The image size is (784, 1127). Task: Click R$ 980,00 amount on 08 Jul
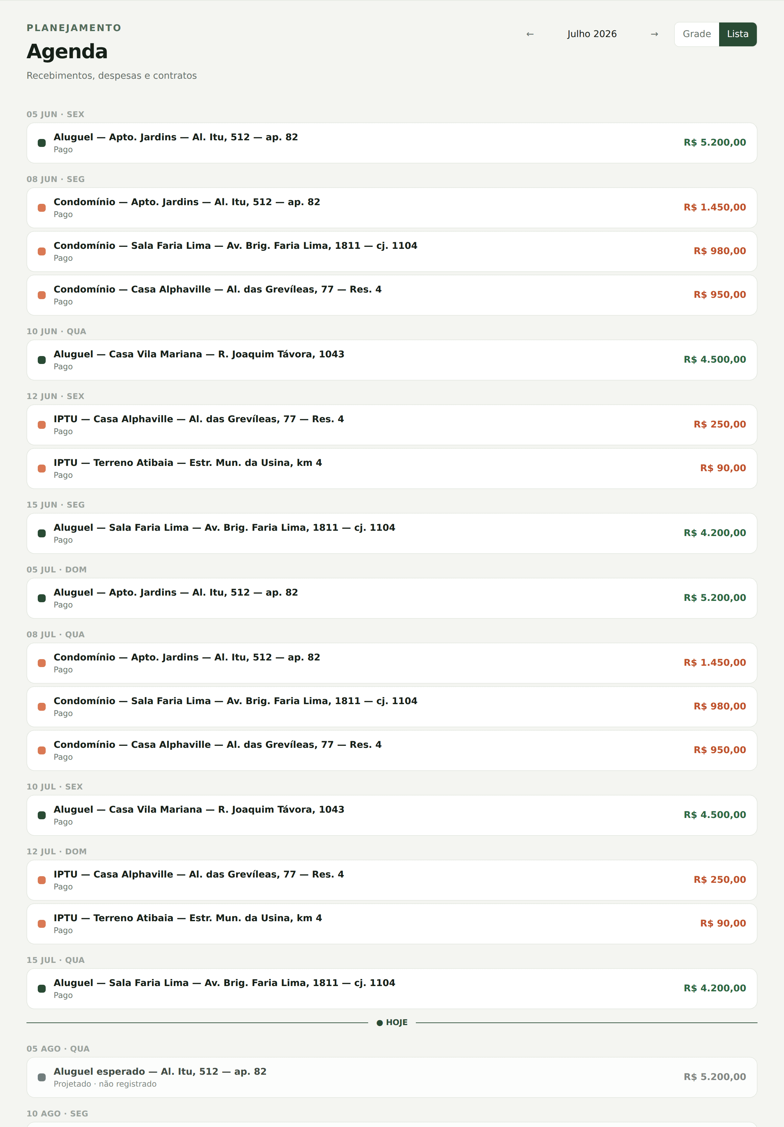coord(719,706)
